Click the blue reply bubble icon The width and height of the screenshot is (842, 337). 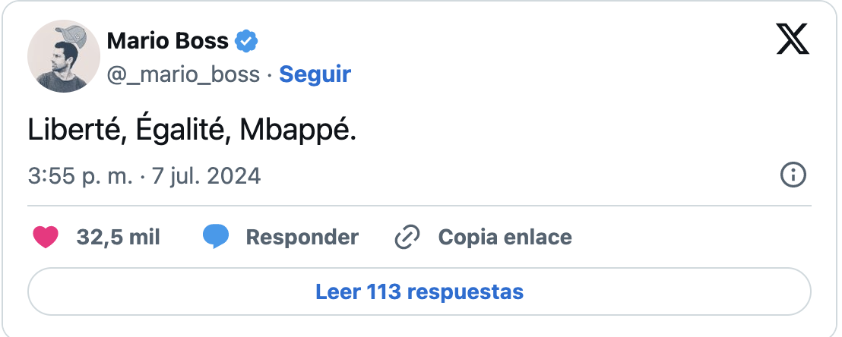pos(216,238)
